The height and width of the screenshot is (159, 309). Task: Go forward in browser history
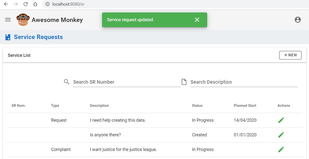16,4
